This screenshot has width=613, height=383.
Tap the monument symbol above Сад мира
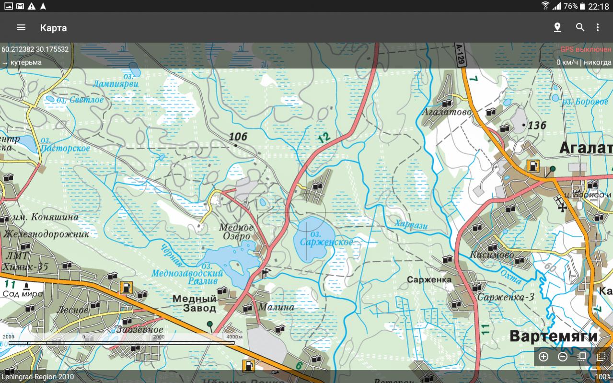point(26,286)
